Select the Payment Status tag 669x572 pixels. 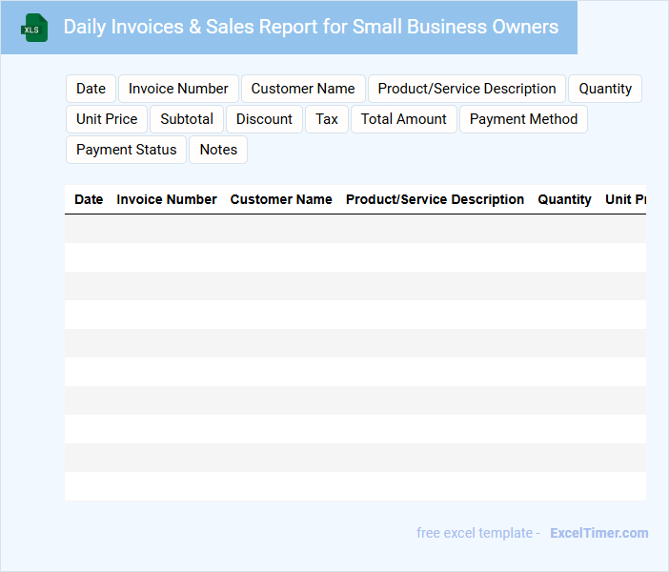click(127, 150)
